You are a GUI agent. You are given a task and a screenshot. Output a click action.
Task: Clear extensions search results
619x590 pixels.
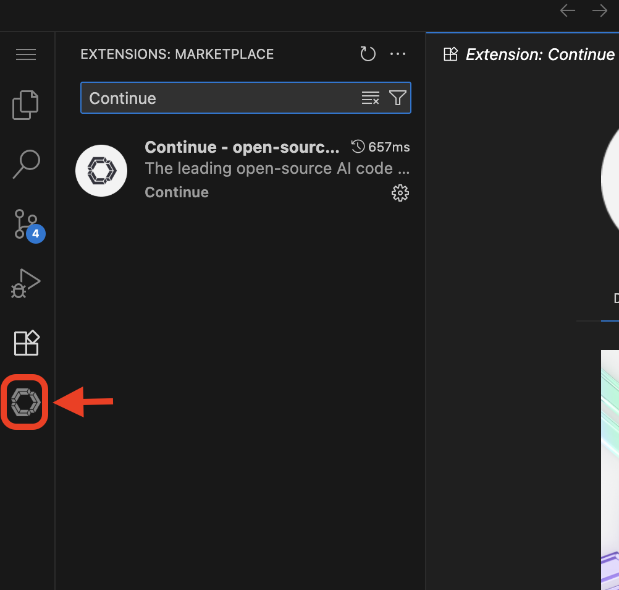coord(370,98)
